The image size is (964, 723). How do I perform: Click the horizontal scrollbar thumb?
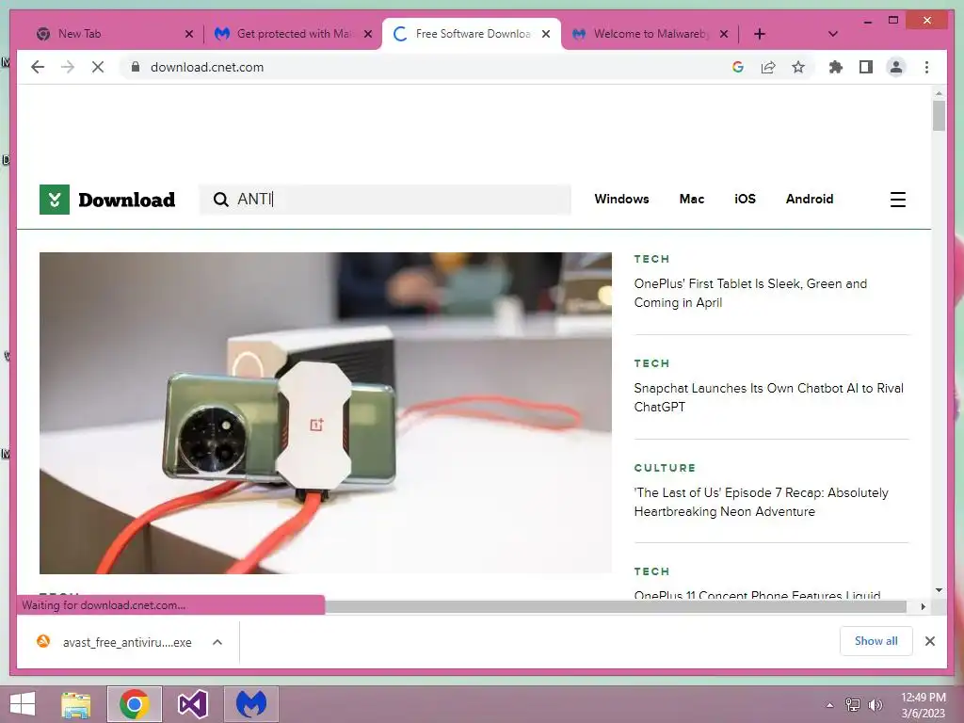(616, 607)
